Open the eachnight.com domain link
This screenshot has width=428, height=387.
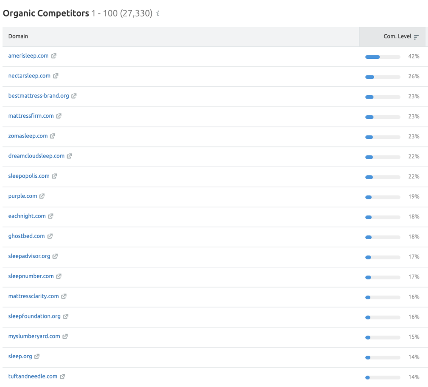[x=26, y=216]
